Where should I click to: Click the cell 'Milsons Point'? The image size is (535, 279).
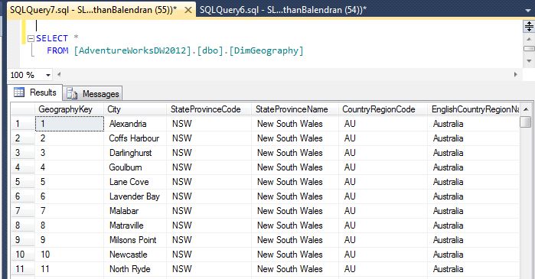(x=135, y=240)
